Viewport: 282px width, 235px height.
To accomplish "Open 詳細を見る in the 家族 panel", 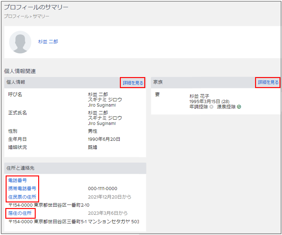I will tap(268, 82).
